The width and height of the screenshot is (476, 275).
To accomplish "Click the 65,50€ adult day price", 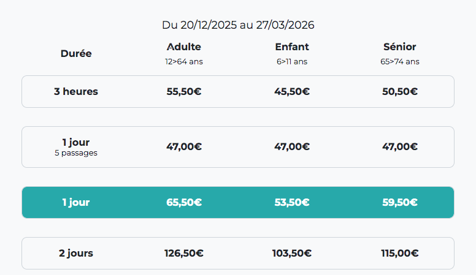I will point(184,203).
